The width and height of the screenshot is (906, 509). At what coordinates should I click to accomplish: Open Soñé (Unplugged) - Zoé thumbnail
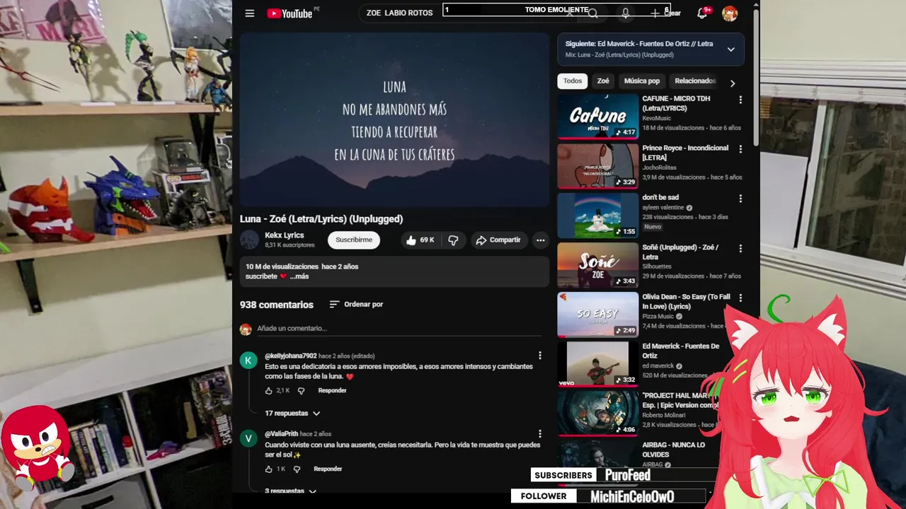pos(597,265)
